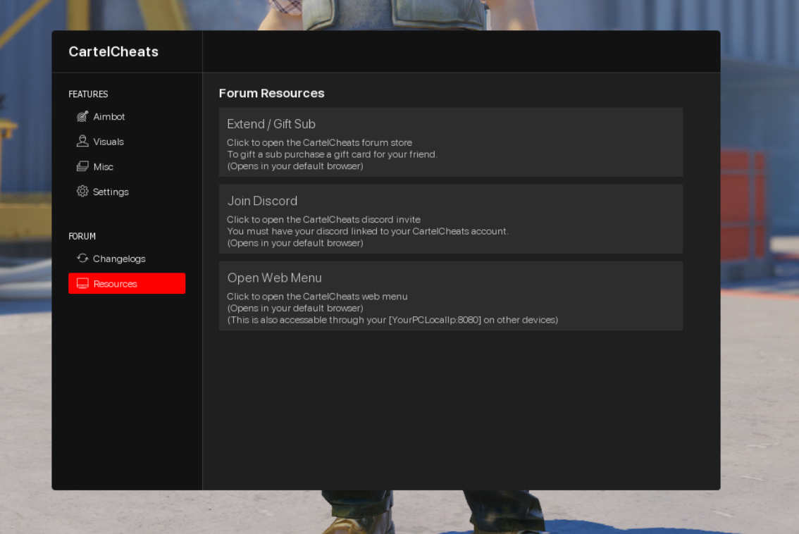The width and height of the screenshot is (799, 534).
Task: Select the highlighted Resources text entry
Action: click(x=115, y=284)
